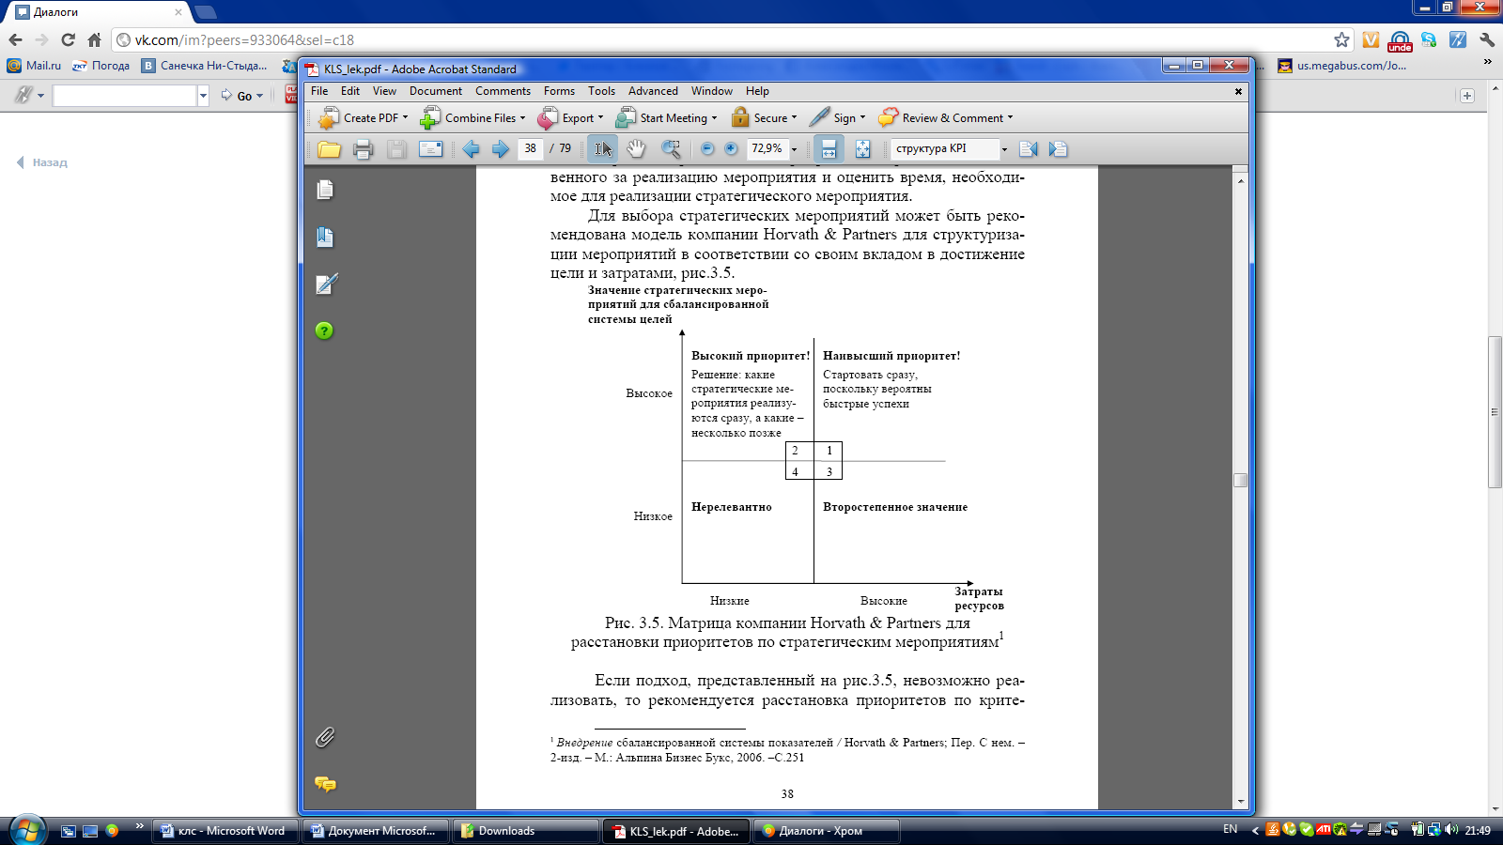Open Secure dropdown
This screenshot has height=845, width=1503.
tap(765, 117)
